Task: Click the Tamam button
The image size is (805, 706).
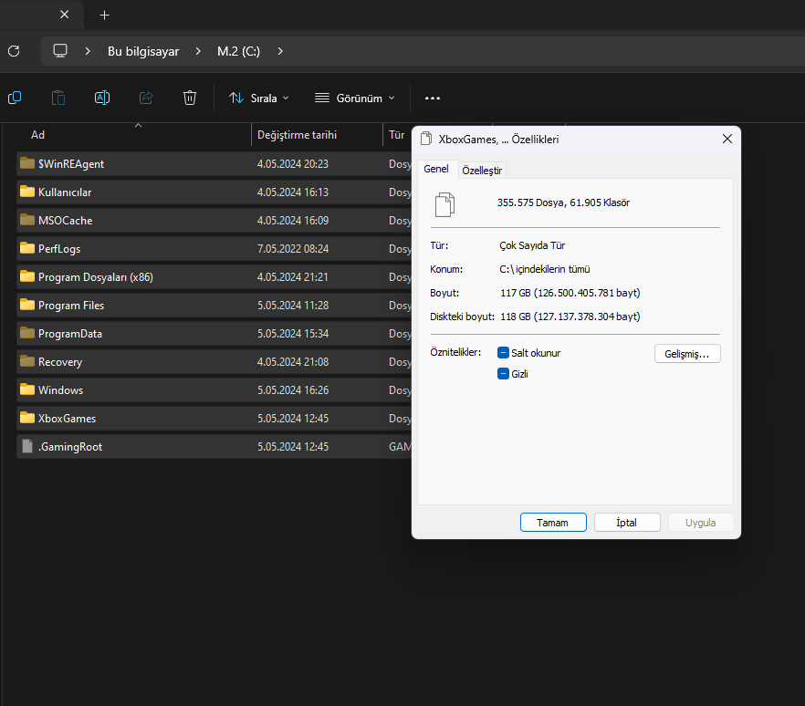Action: (x=552, y=523)
